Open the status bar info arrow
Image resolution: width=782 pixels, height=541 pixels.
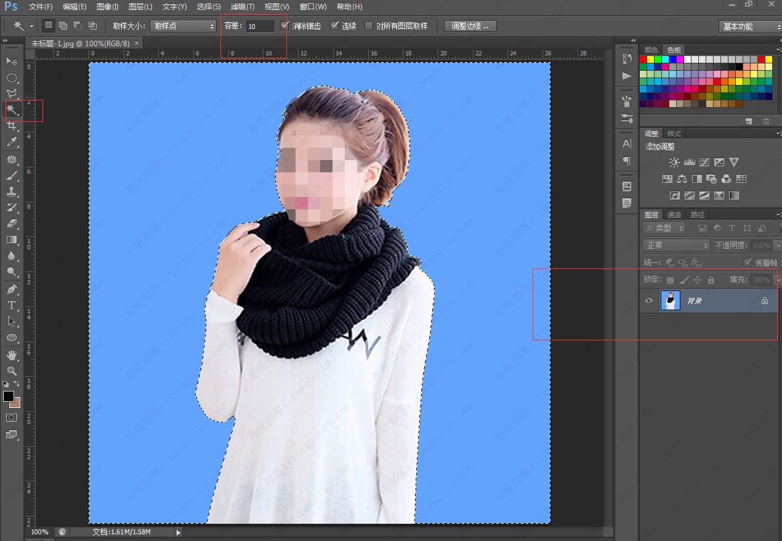pos(179,532)
